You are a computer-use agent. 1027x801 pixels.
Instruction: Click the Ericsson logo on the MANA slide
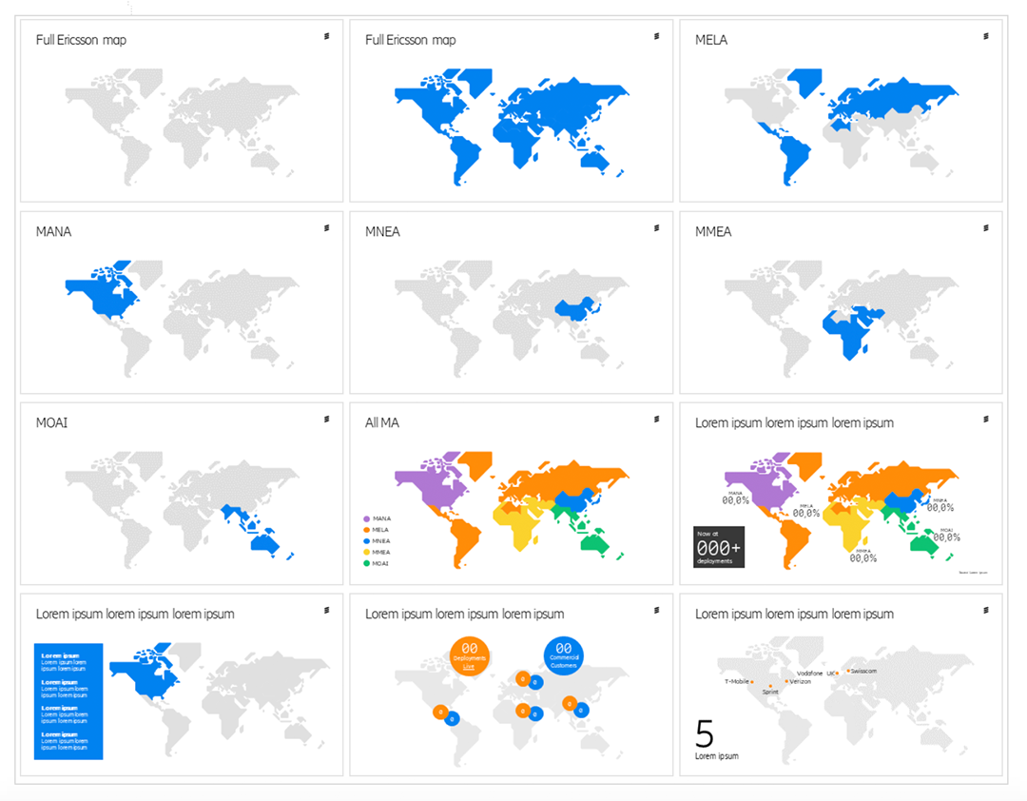pos(326,228)
